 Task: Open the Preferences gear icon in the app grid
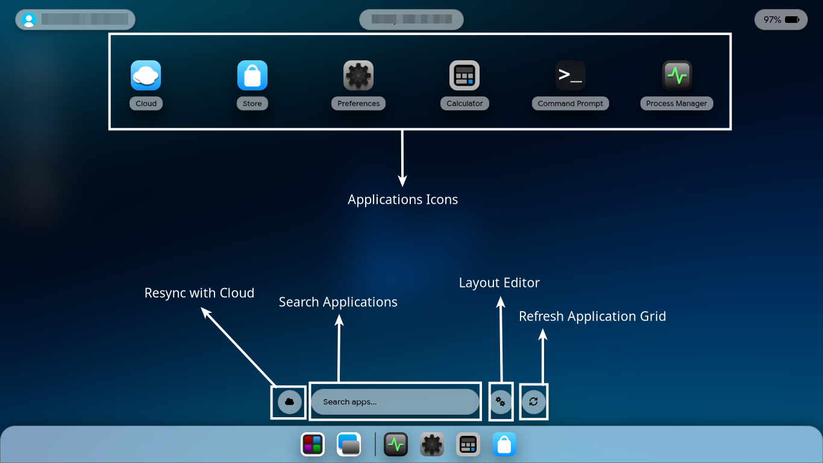pos(358,76)
